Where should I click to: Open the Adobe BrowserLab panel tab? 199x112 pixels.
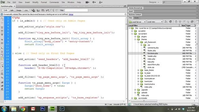[136, 8]
